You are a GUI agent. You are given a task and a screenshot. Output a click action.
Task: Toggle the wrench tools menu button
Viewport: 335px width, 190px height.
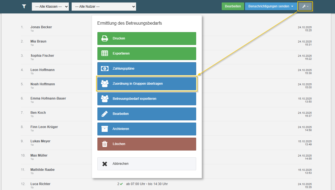coord(305,6)
